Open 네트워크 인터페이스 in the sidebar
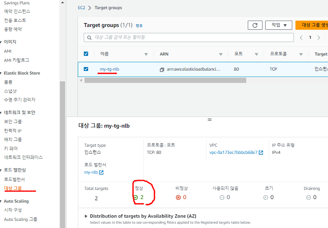This screenshot has height=228, width=328. 23,157
